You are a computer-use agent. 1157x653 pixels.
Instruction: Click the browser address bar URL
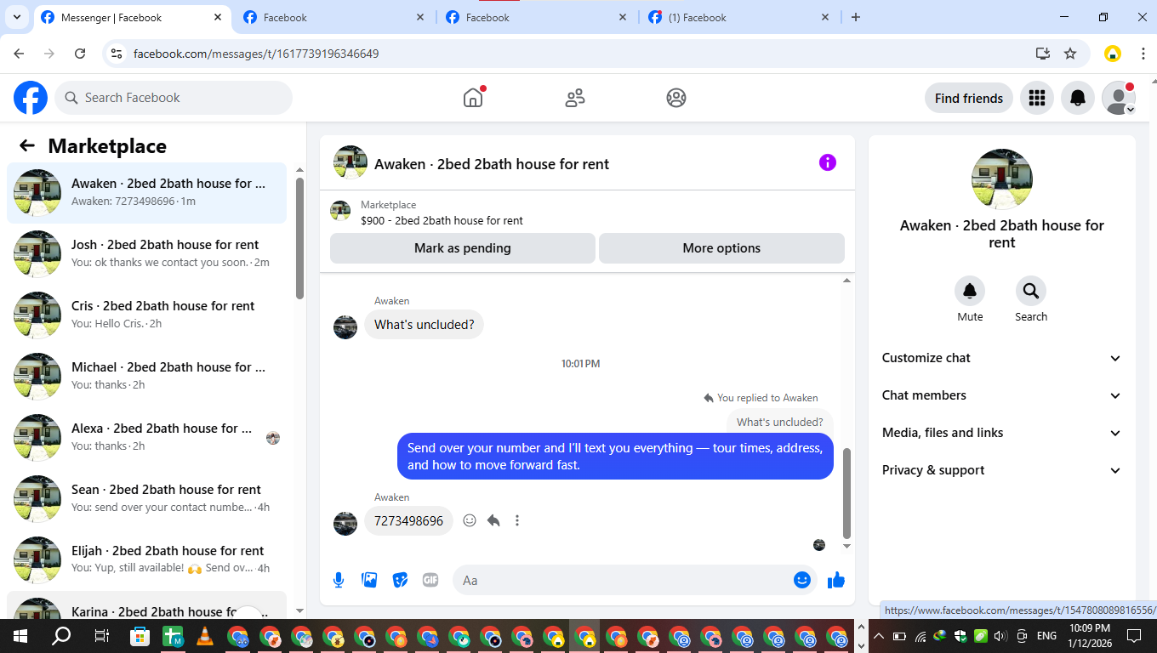(x=256, y=54)
